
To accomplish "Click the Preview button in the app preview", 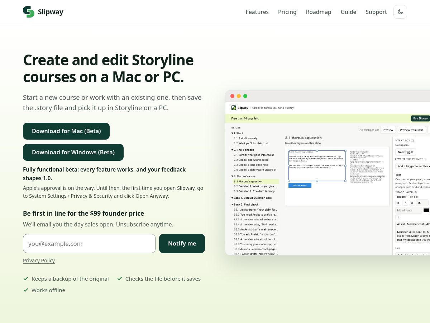I will coord(388,130).
